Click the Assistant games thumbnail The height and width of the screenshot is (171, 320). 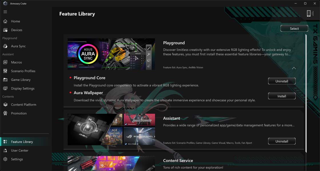(x=111, y=129)
